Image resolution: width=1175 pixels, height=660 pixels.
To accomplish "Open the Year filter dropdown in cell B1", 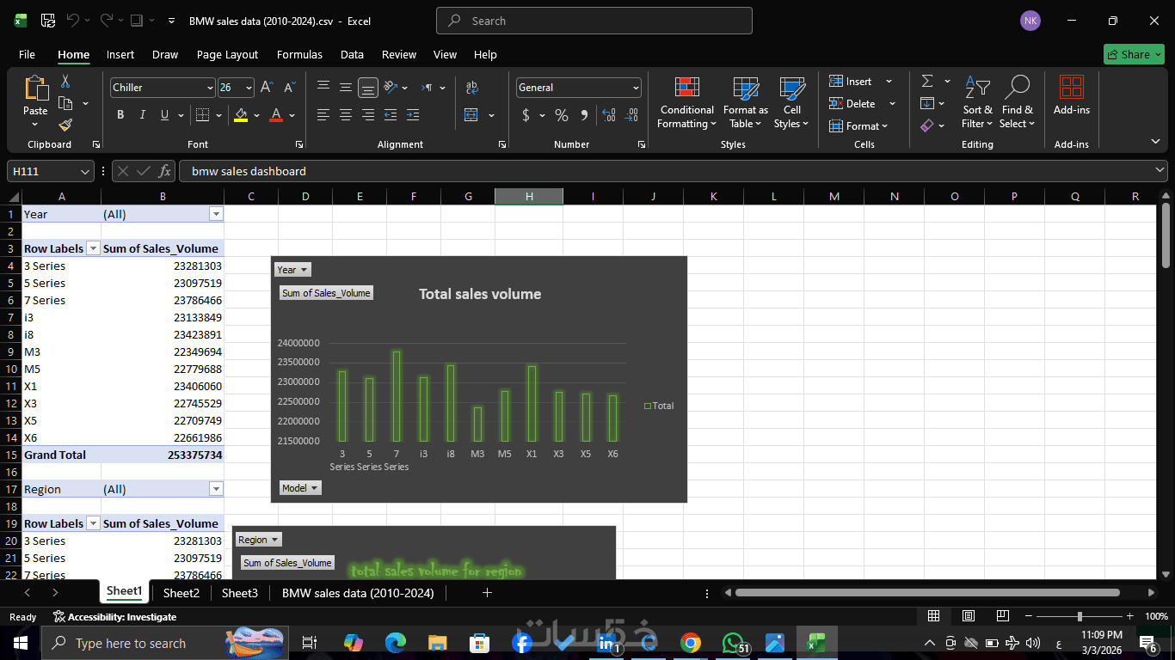I will pyautogui.click(x=216, y=214).
